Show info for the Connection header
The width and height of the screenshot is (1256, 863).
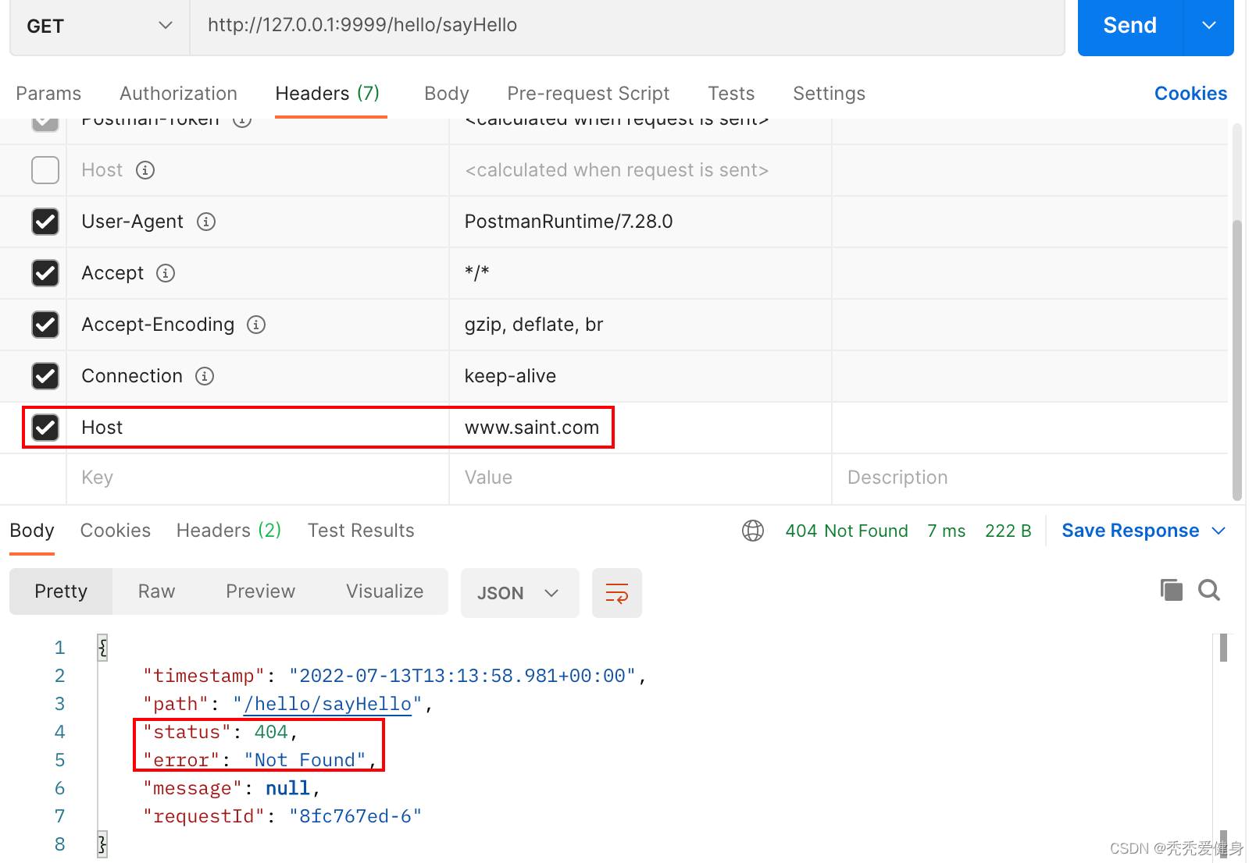tap(205, 376)
